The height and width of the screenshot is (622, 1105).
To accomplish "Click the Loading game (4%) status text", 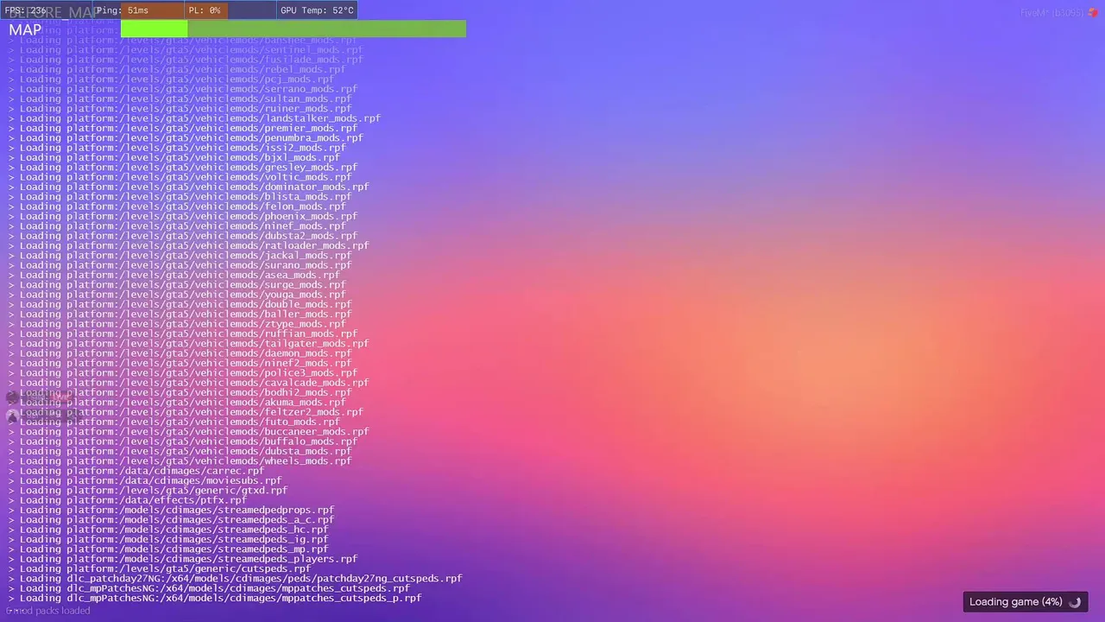I will [1016, 602].
